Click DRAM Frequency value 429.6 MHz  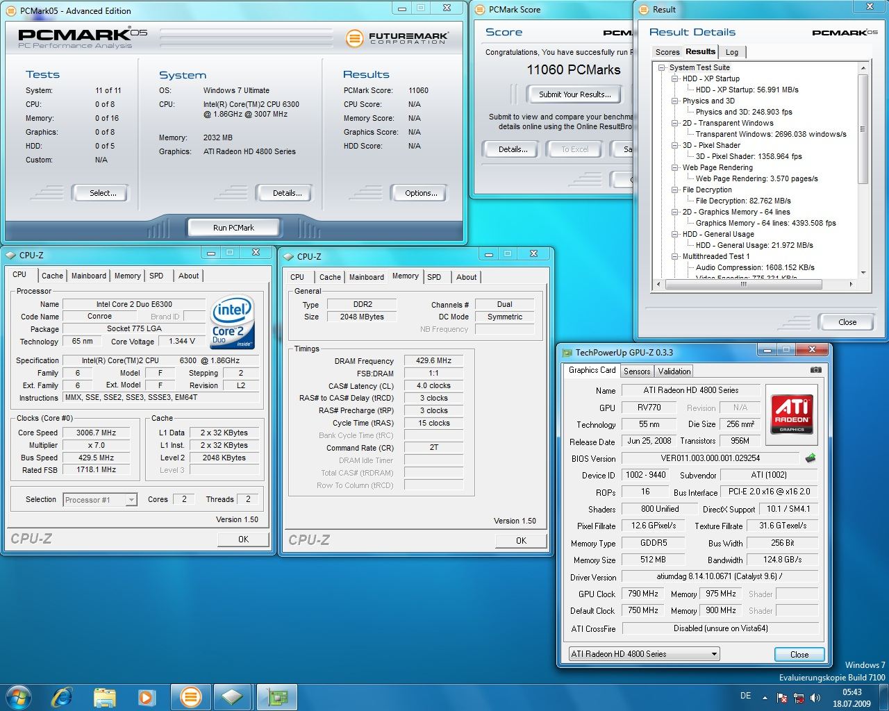[433, 361]
